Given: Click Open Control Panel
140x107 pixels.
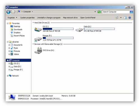Looking at the screenshot, I should [88, 18].
